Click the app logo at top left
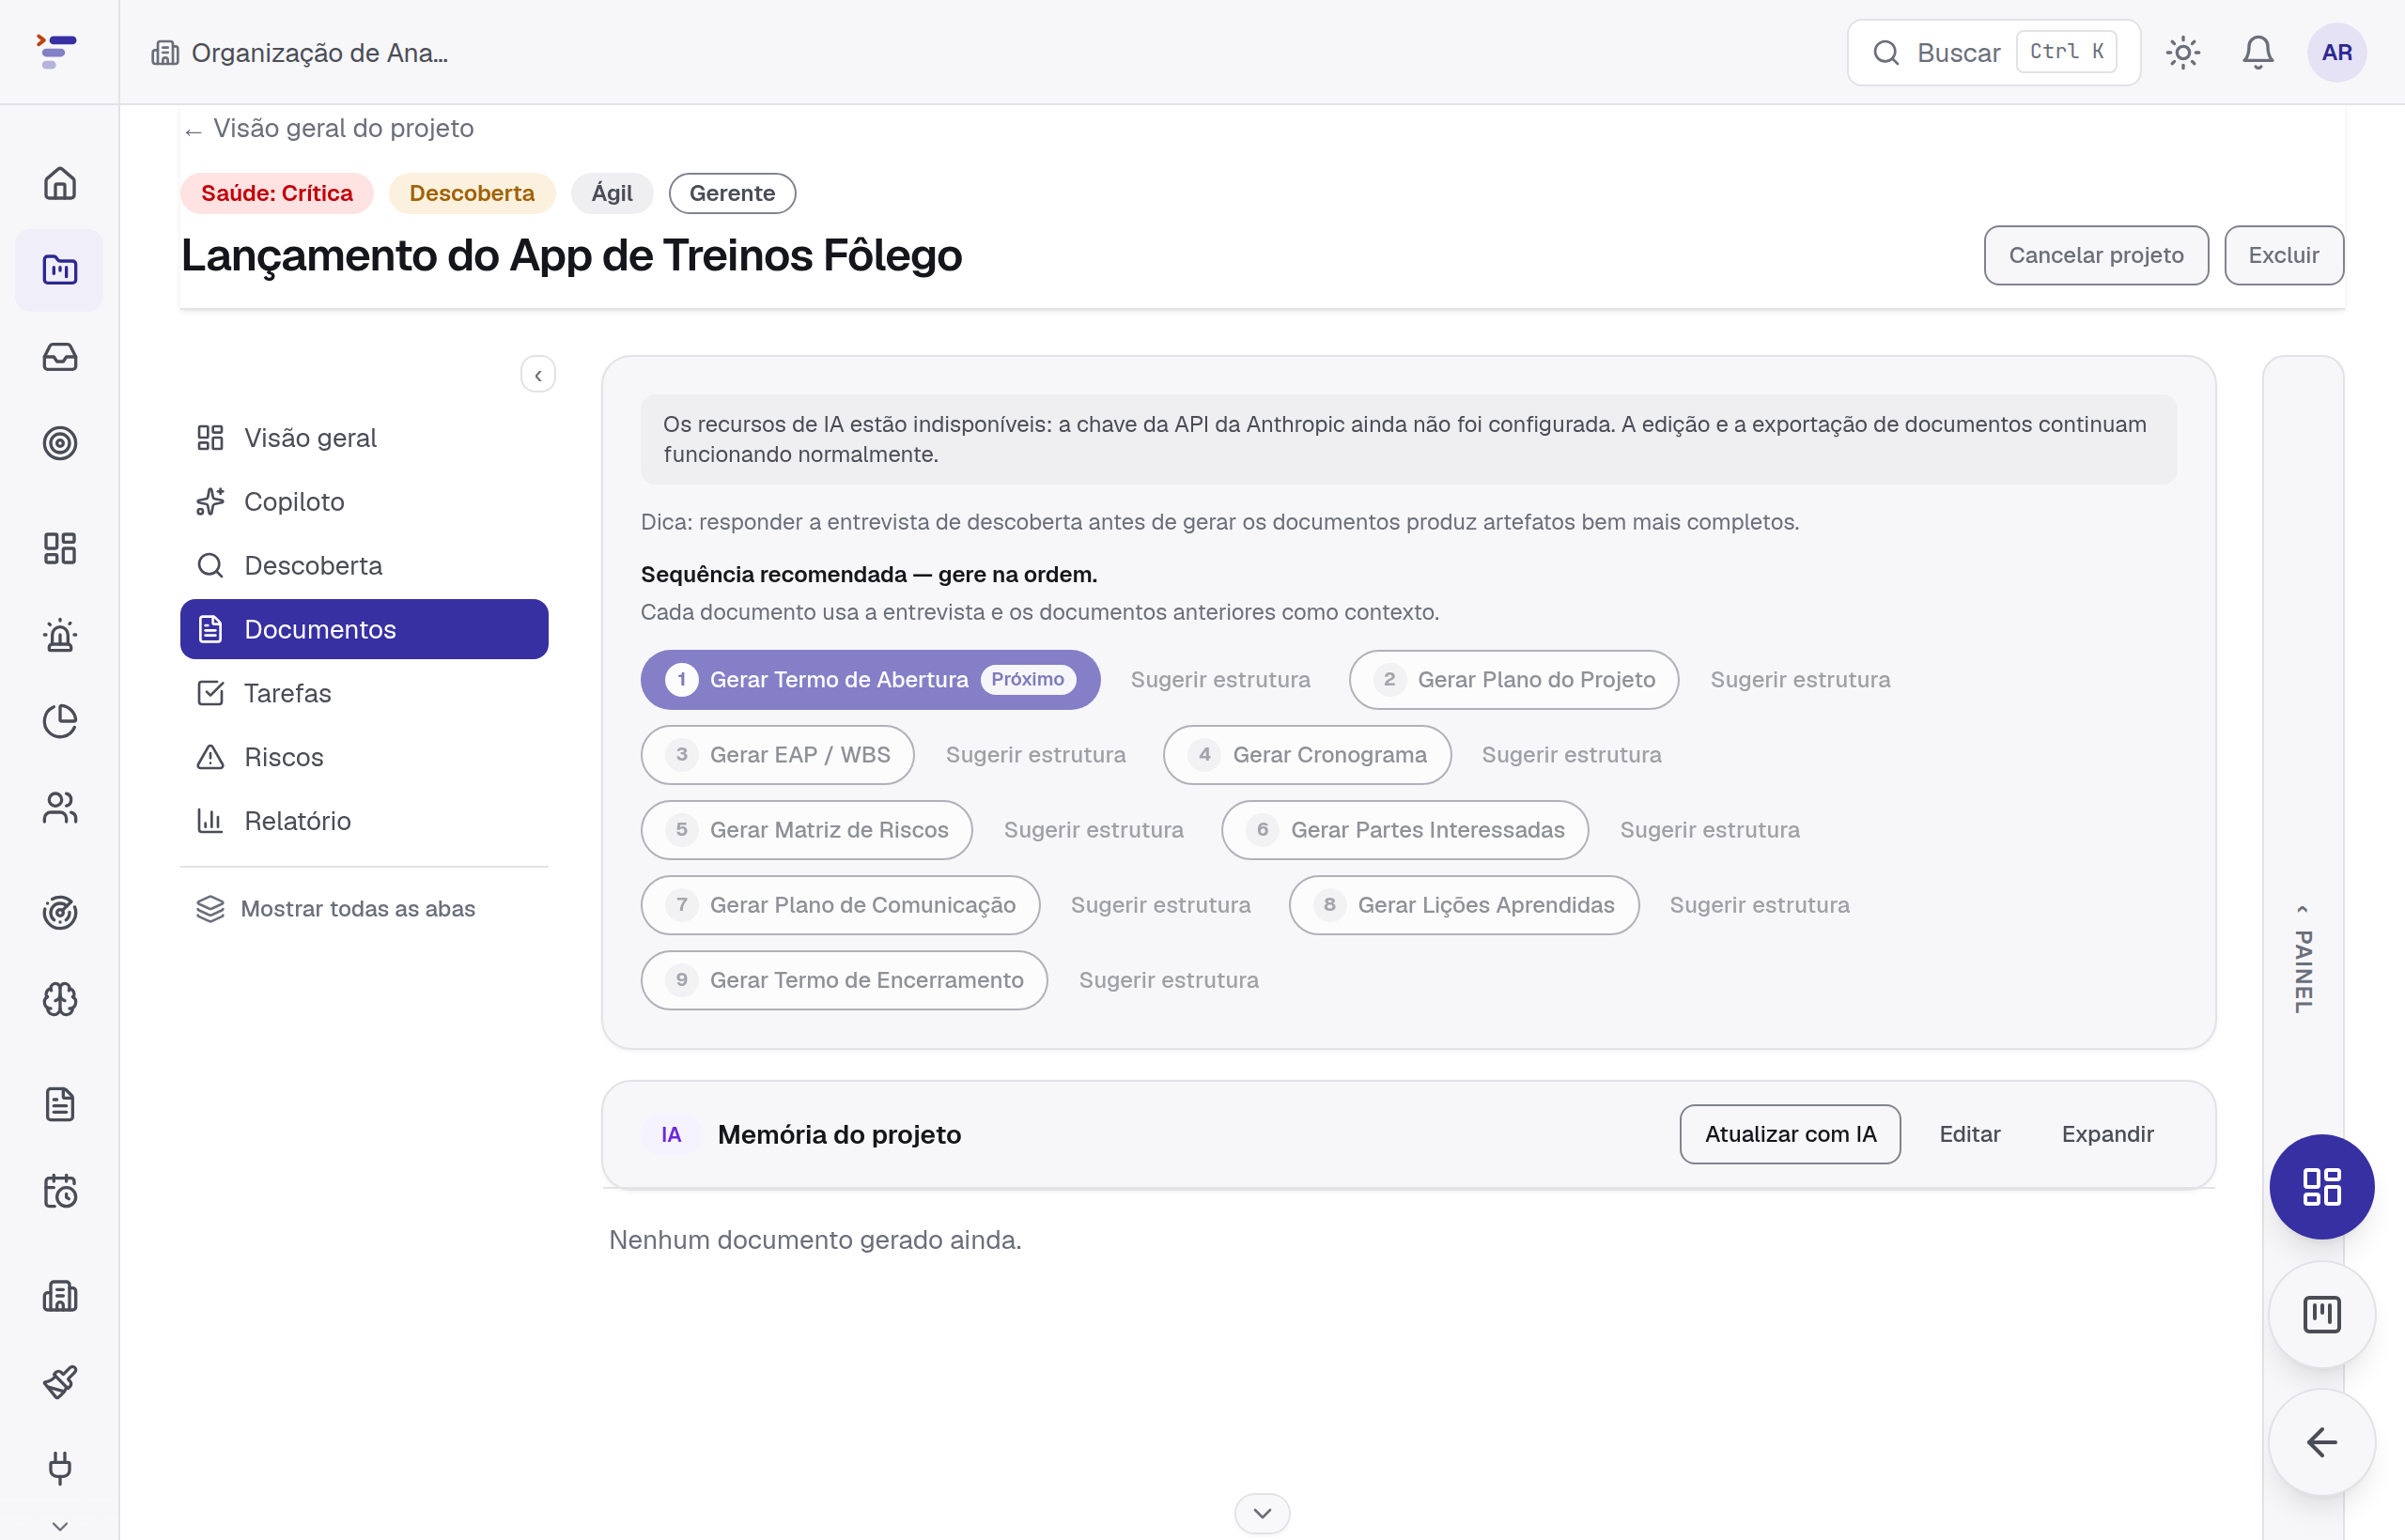This screenshot has height=1540, width=2405. pos(56,51)
